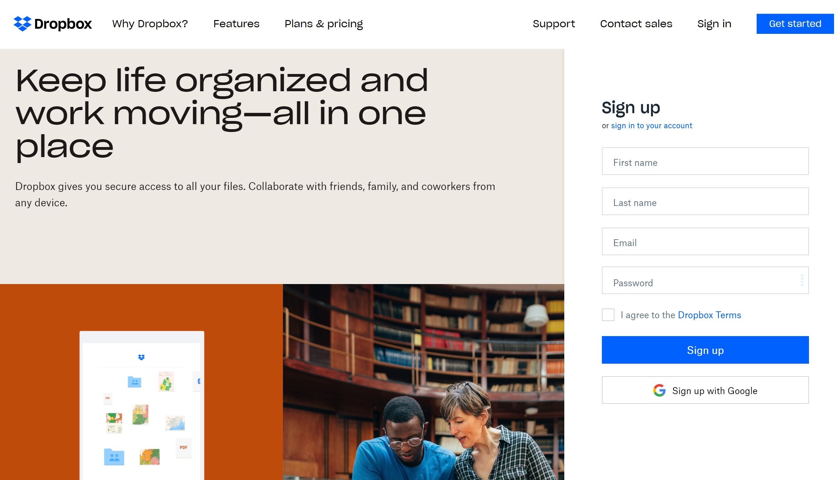Viewport: 840px width, 480px height.
Task: Click the top shared folder icon
Action: [134, 382]
